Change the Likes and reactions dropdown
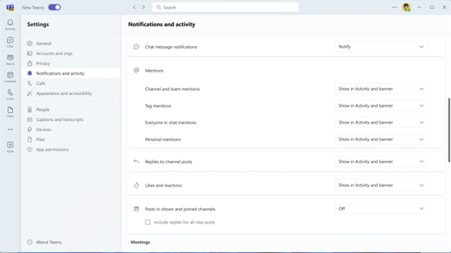The width and height of the screenshot is (451, 253). 381,185
